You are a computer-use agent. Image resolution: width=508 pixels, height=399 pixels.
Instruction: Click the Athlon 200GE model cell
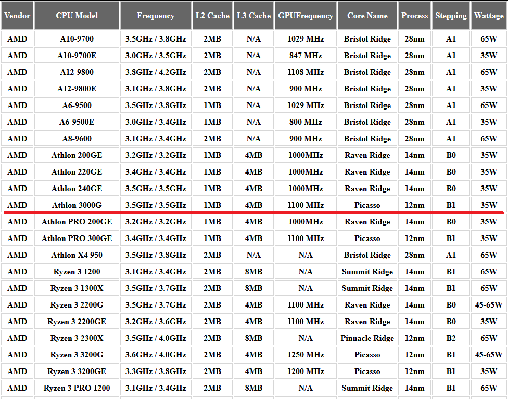click(x=77, y=155)
